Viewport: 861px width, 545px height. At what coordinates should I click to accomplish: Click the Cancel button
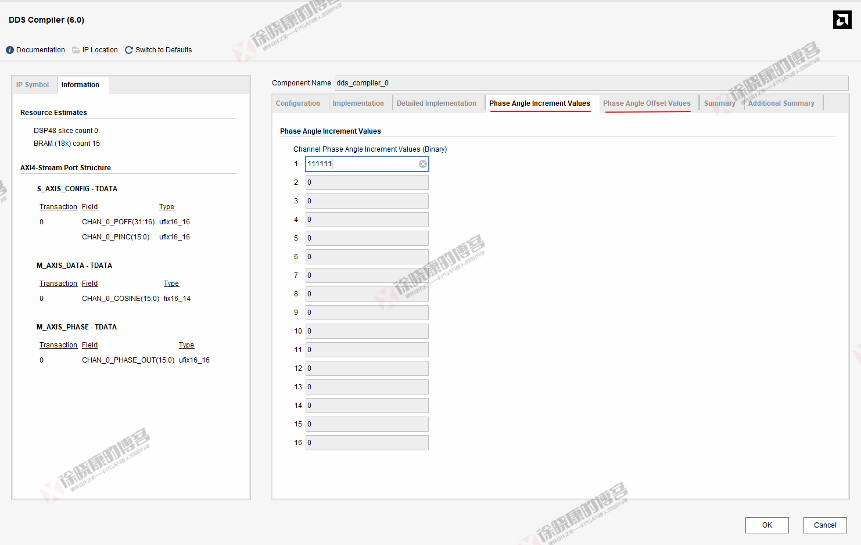pyautogui.click(x=824, y=525)
